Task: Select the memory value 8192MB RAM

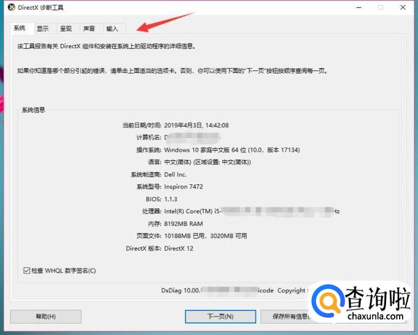Action: [x=183, y=224]
